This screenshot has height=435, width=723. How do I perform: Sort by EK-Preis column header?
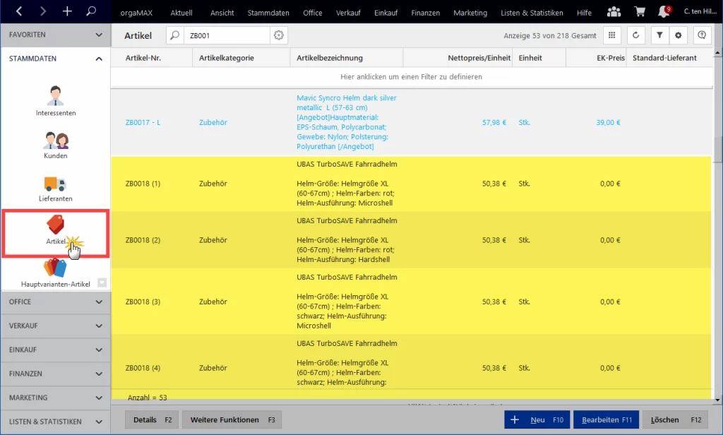click(596, 58)
